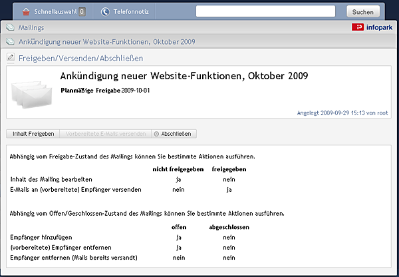The height and width of the screenshot is (277, 399).
Task: Click row Empfänger entfernen (Mails bereits versandt)
Action: tap(74, 258)
